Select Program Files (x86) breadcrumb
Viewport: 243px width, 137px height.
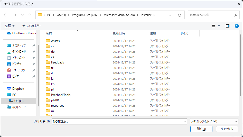pos(85,15)
